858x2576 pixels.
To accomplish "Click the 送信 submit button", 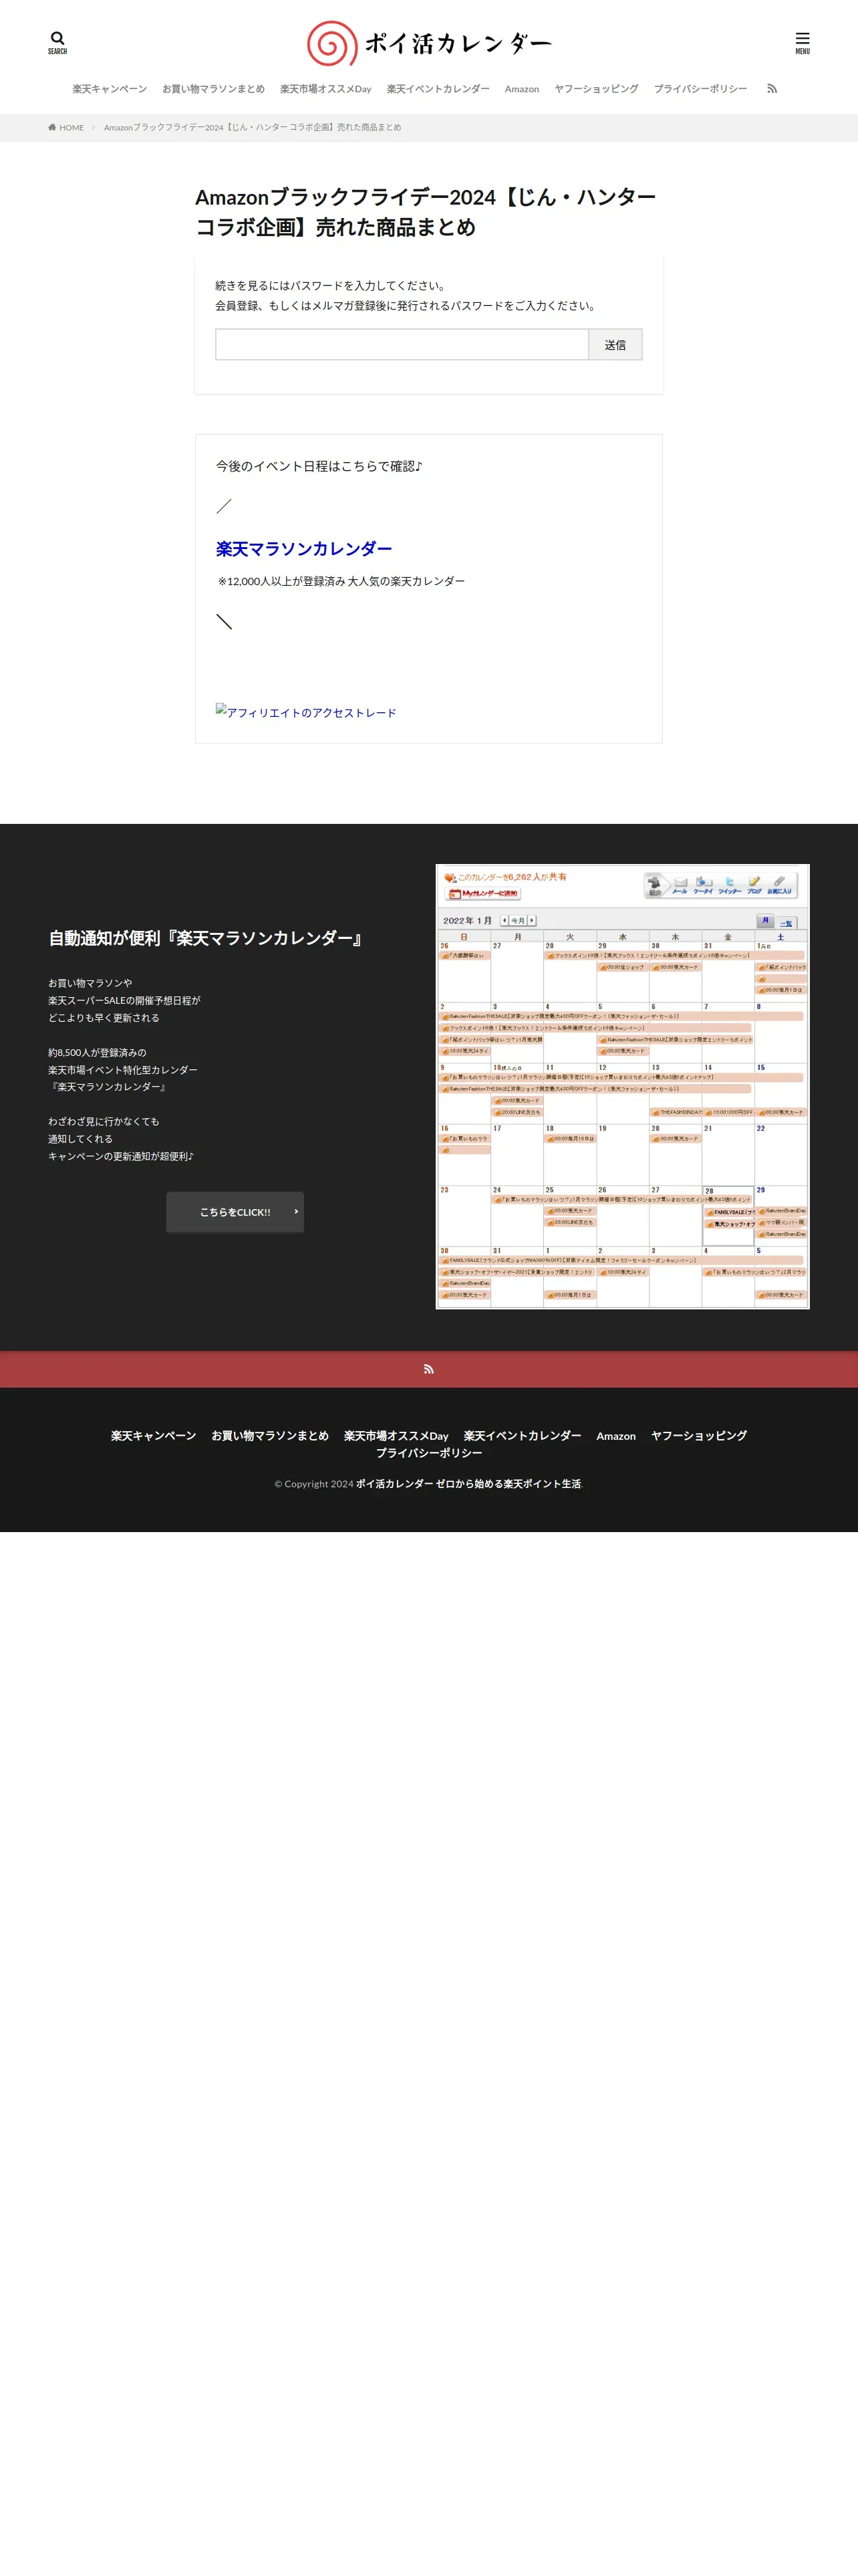I will point(615,344).
